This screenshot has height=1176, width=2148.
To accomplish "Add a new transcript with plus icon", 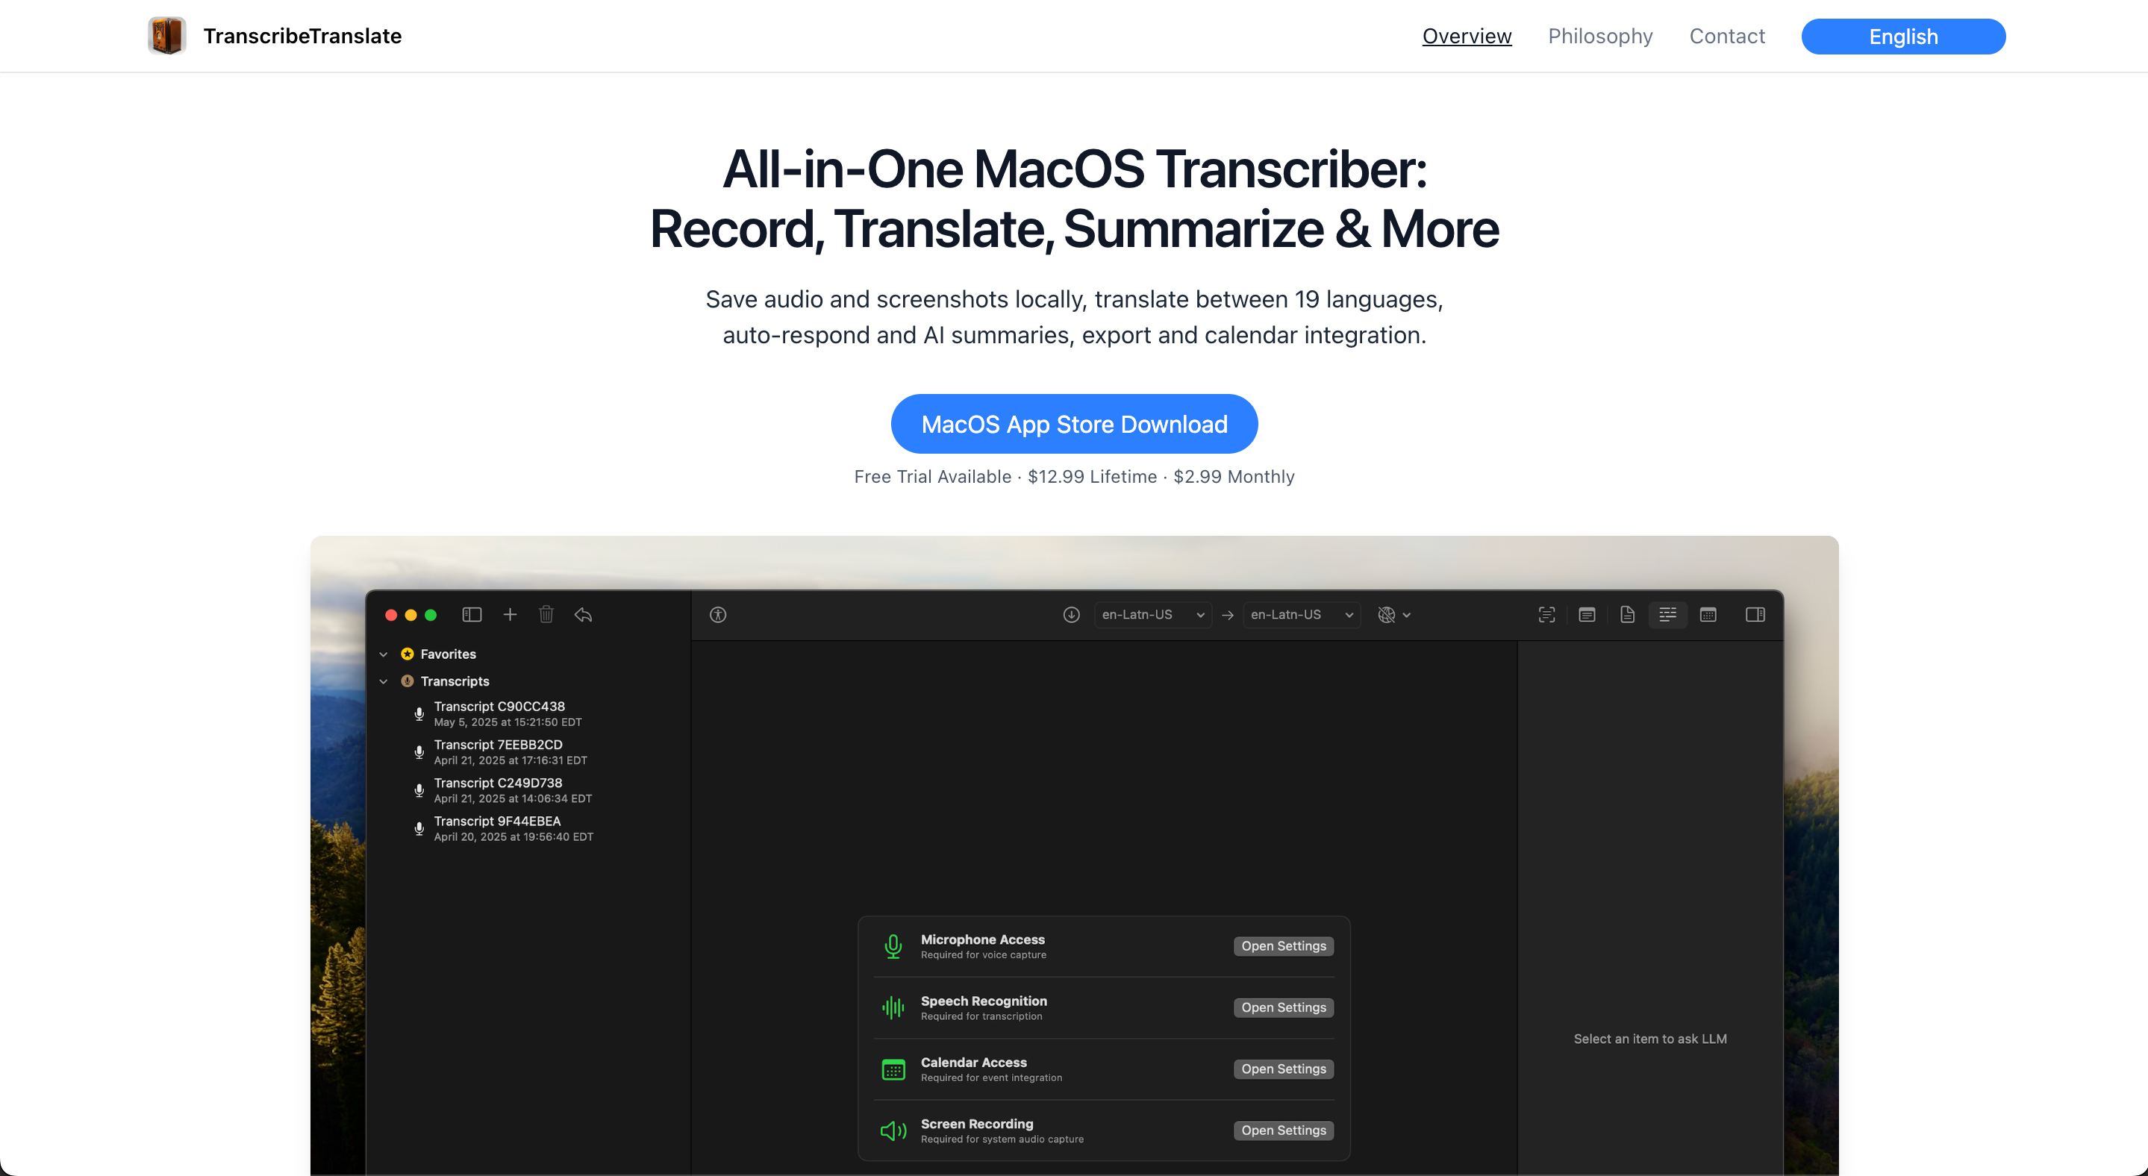I will tap(511, 614).
